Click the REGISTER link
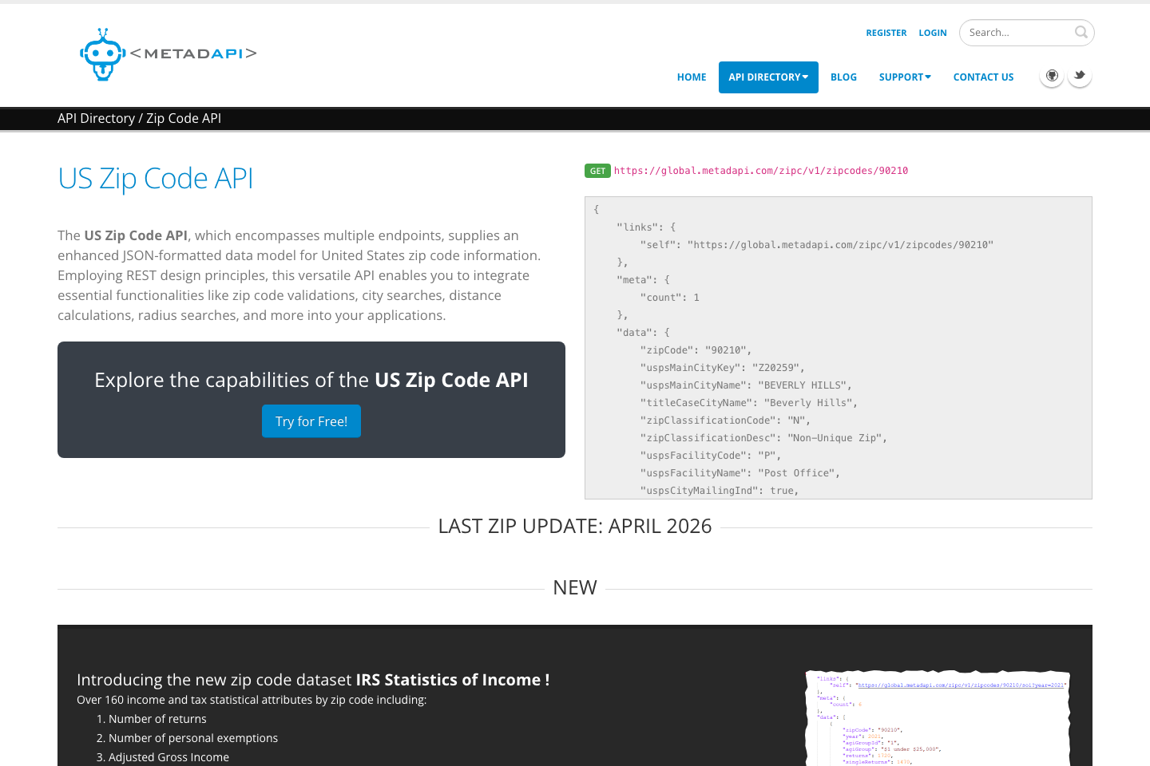Viewport: 1150px width, 766px height. click(x=886, y=33)
